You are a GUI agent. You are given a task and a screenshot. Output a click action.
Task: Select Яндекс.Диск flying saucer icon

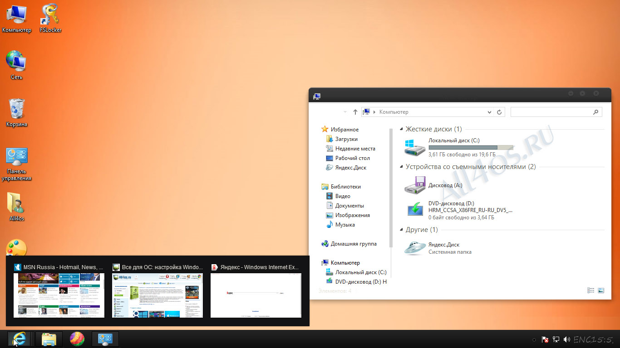(x=415, y=248)
